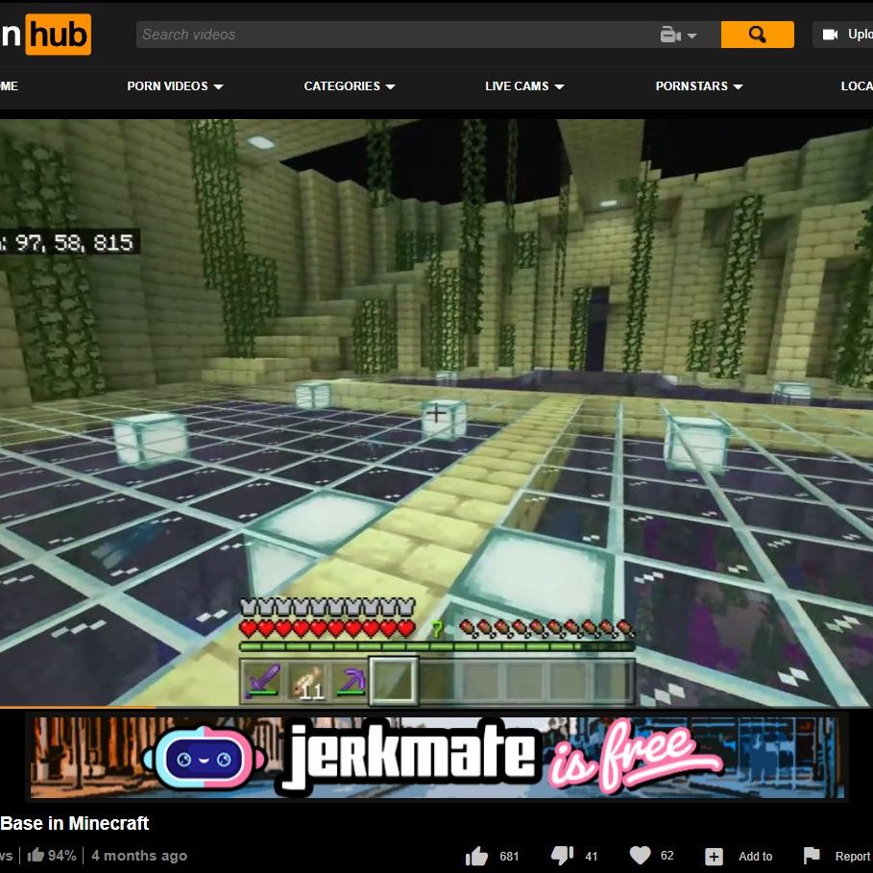Open the site logo home link
873x873 pixels.
point(46,35)
